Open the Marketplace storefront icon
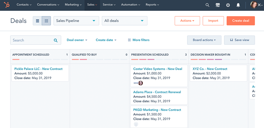 [x=218, y=5]
